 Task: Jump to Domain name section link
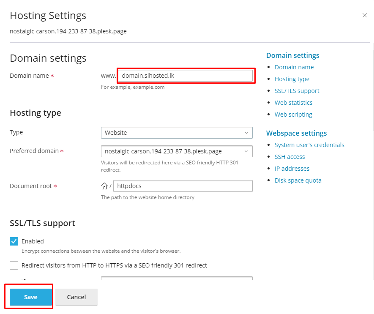click(294, 67)
